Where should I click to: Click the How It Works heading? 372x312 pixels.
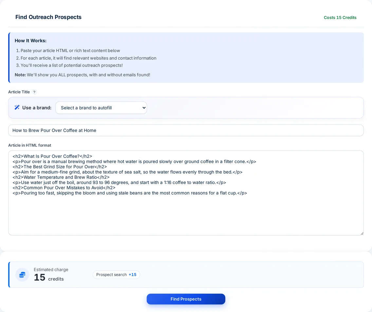click(x=30, y=41)
